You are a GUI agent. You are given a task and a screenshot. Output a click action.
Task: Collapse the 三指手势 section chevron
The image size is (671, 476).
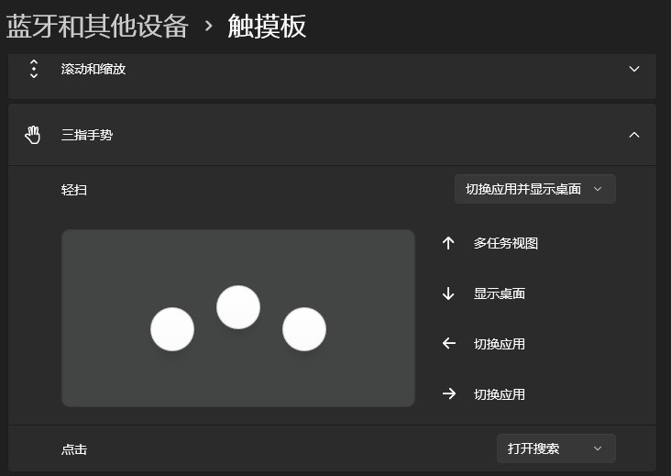634,135
